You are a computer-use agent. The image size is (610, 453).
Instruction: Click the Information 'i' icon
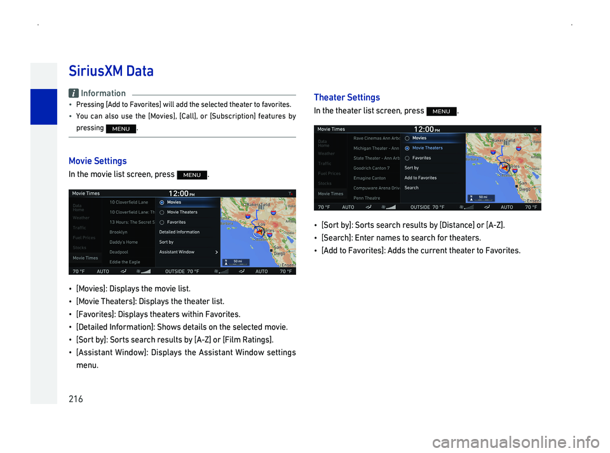pyautogui.click(x=74, y=93)
